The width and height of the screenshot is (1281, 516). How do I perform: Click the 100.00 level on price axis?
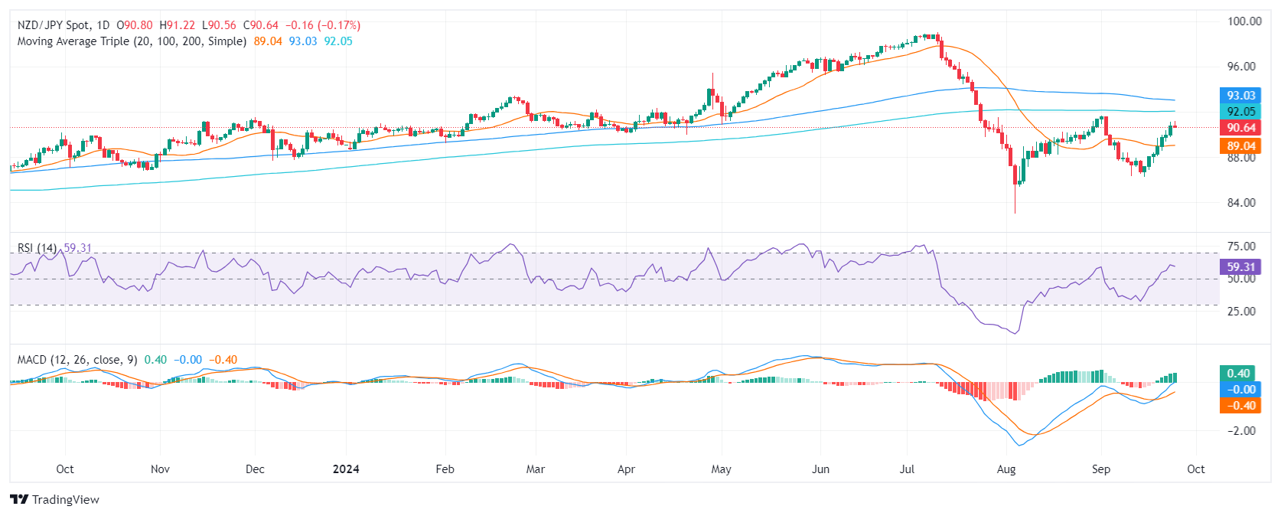1244,21
